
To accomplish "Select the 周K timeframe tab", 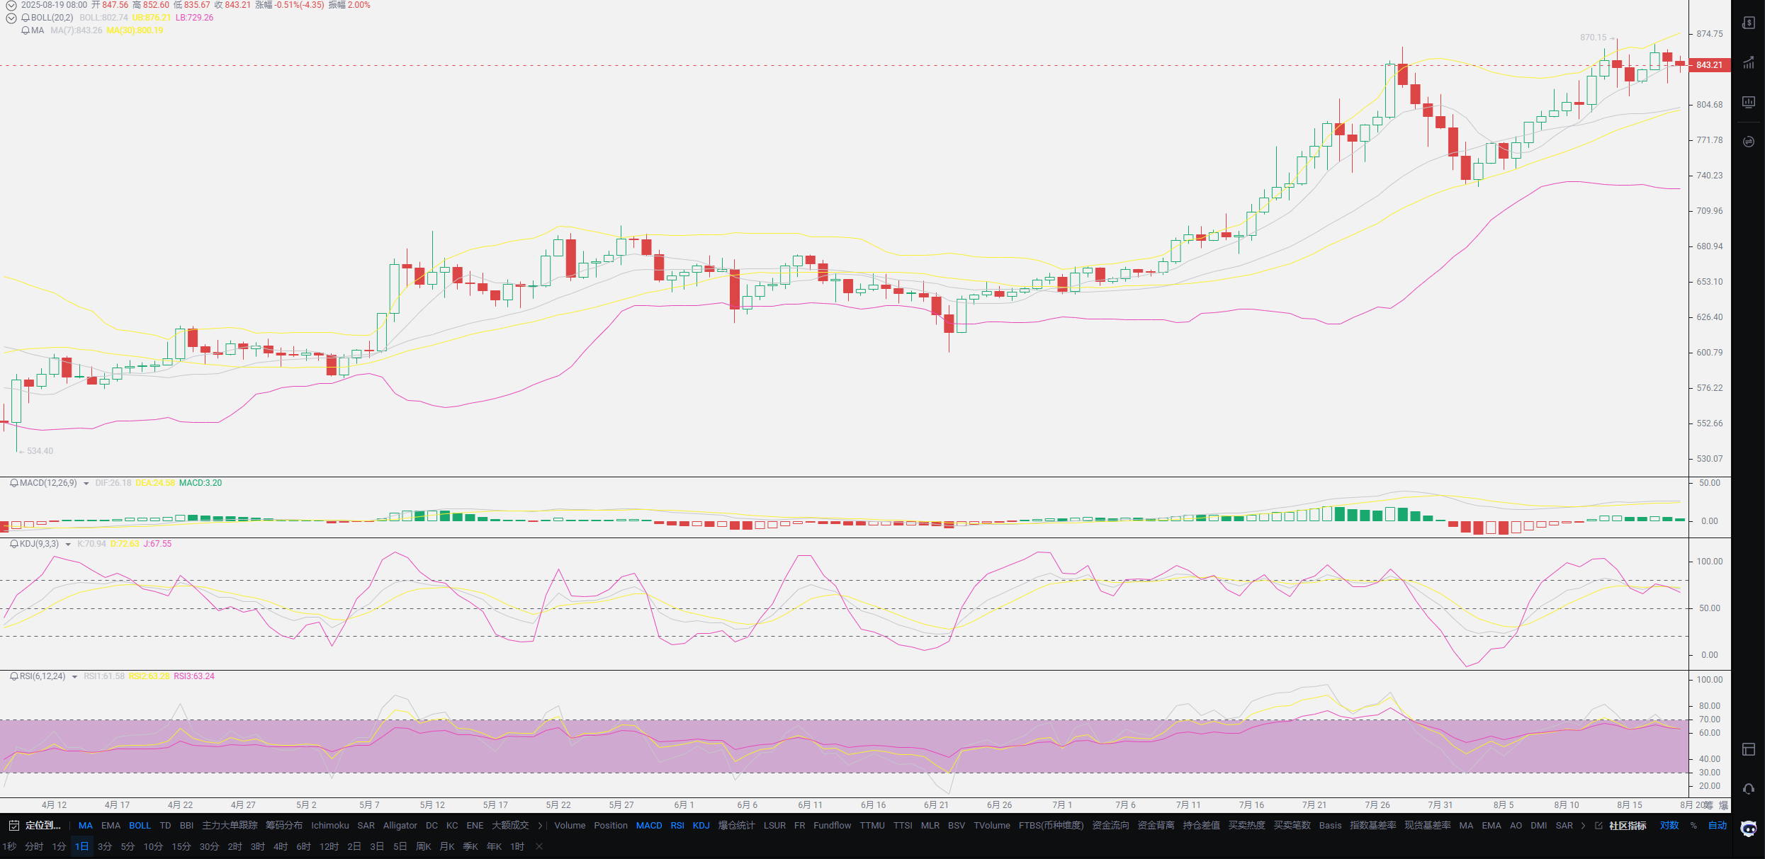I will tap(424, 847).
